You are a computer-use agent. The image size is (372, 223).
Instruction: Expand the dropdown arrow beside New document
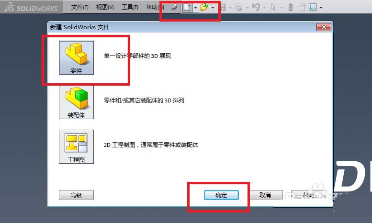tap(195, 8)
